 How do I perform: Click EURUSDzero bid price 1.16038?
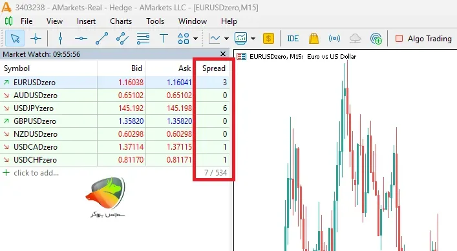tap(131, 83)
